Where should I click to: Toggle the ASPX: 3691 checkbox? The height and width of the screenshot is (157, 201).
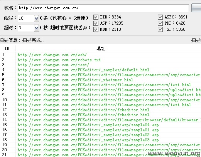(x=160, y=17)
